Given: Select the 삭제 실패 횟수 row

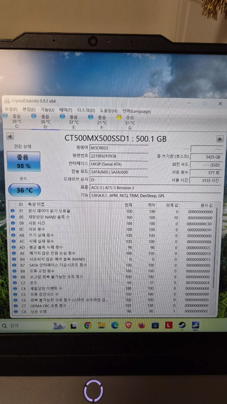Looking at the screenshot, I should 112,241.
